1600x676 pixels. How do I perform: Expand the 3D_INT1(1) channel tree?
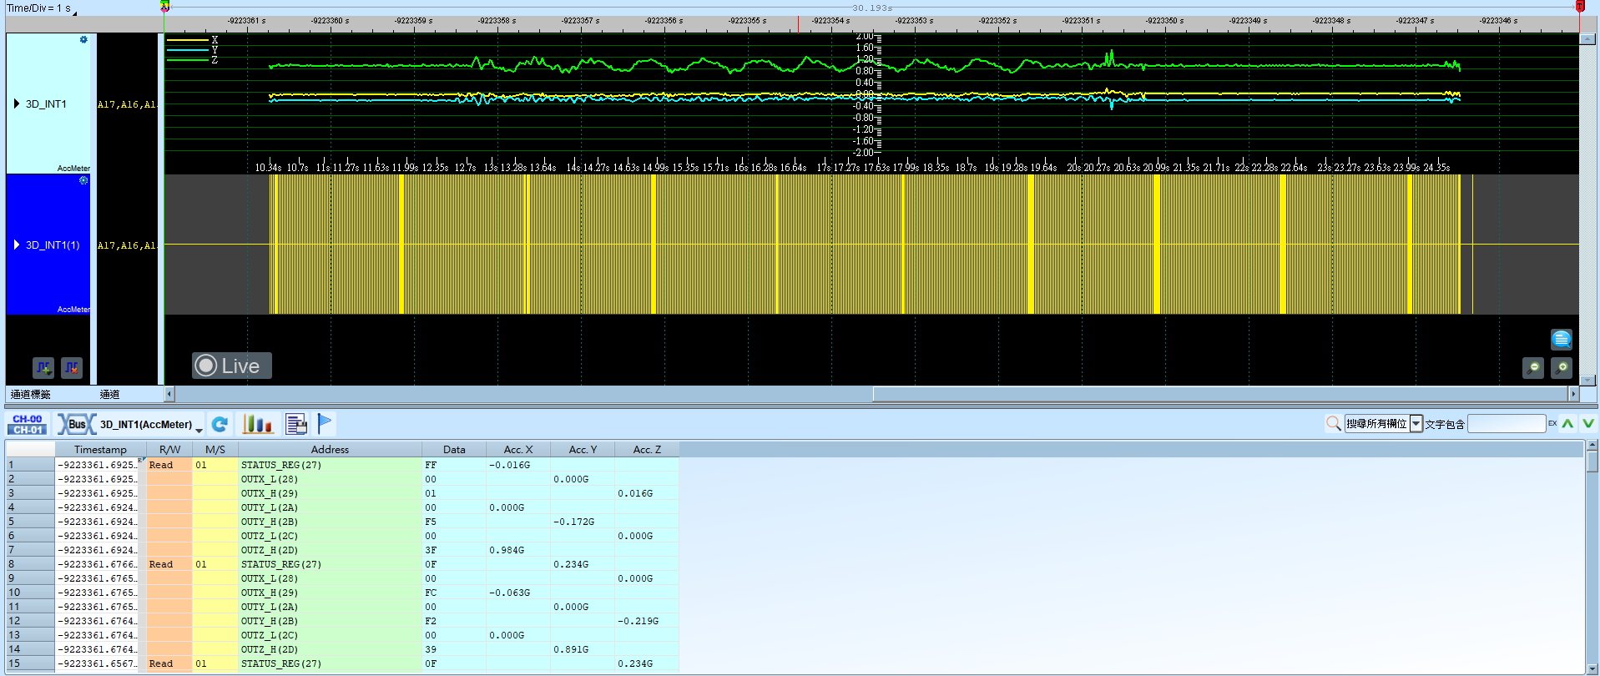[17, 245]
